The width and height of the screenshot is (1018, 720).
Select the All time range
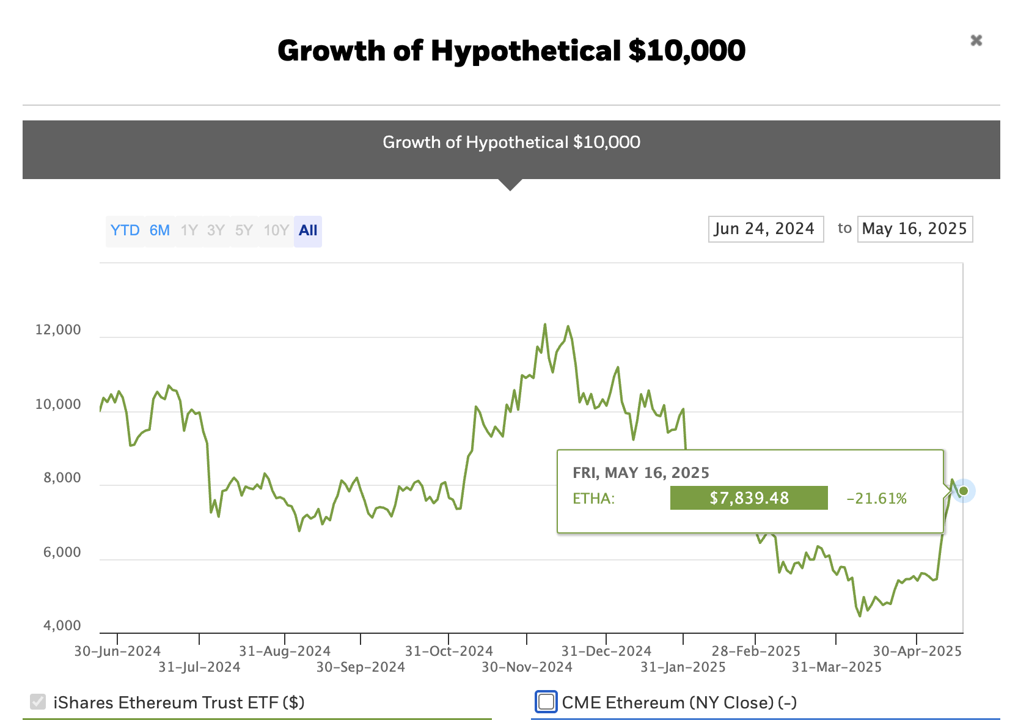point(308,230)
